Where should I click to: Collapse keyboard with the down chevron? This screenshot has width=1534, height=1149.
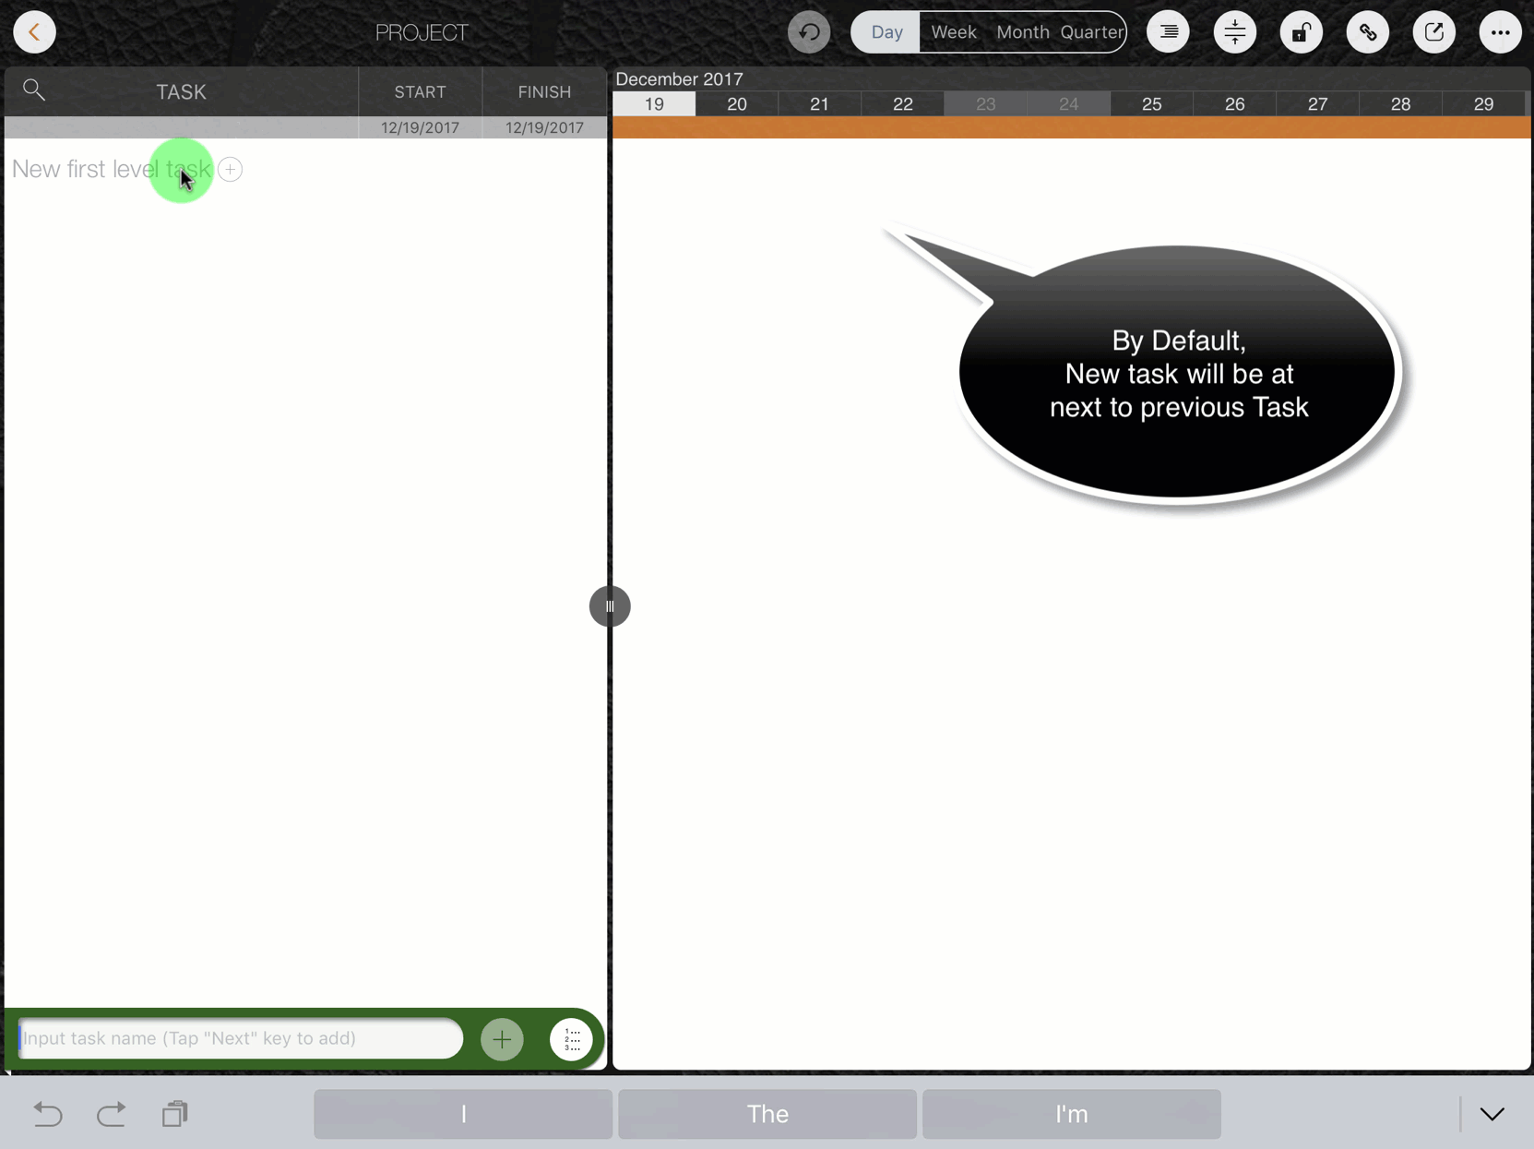click(1492, 1114)
